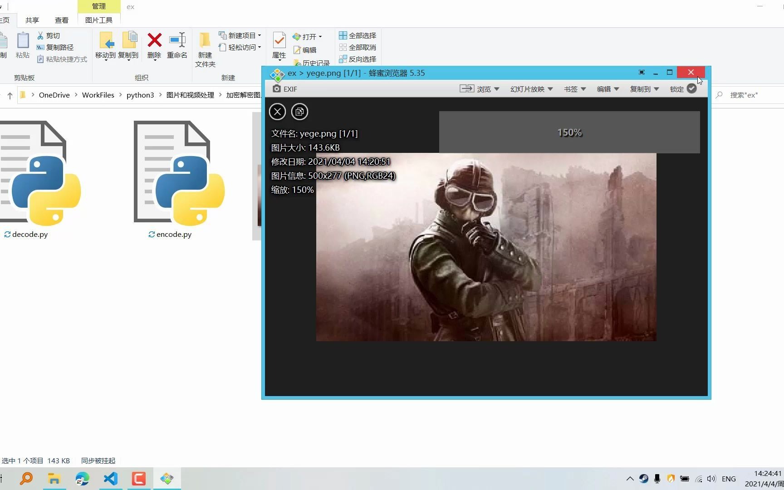Open the 编辑 dropdown in Honeyview toolbar
The height and width of the screenshot is (490, 784).
pos(608,89)
